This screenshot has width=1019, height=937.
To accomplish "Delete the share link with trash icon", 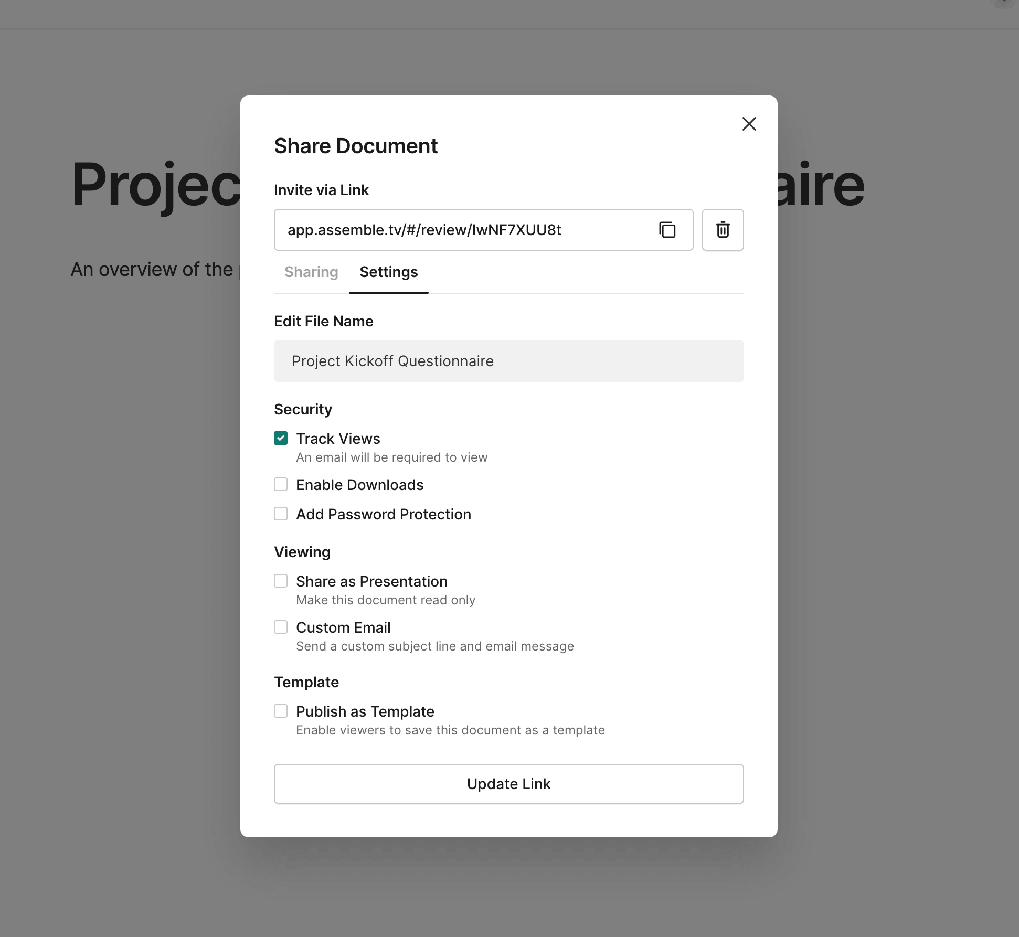I will tap(723, 230).
